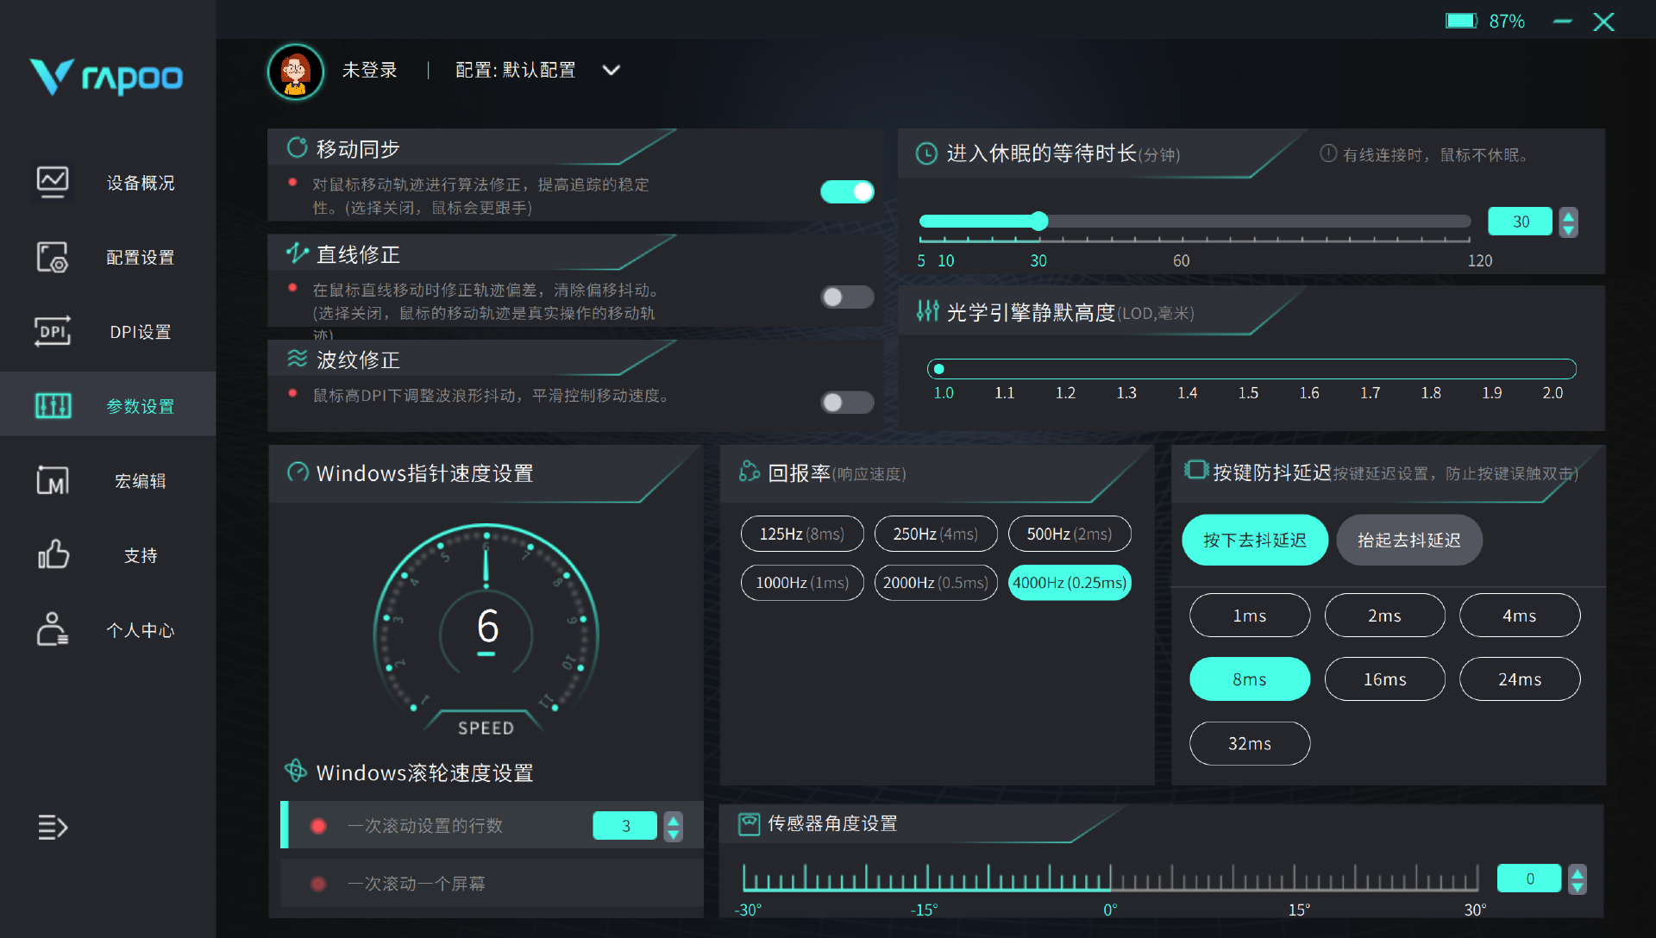Click the battery level indicator icon
This screenshot has width=1656, height=938.
click(x=1461, y=21)
